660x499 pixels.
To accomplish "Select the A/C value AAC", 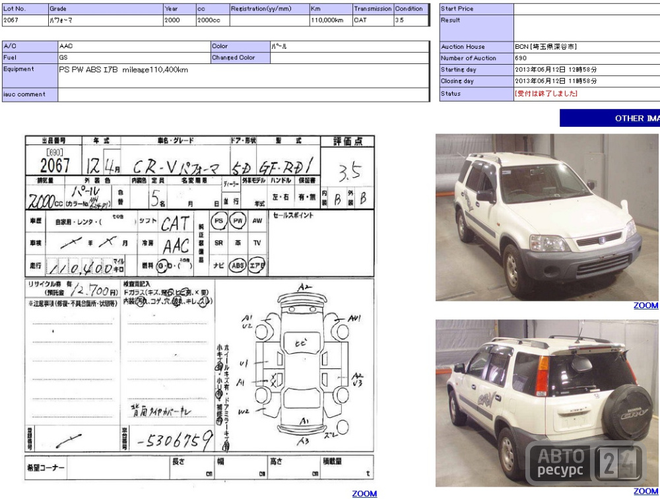I will [x=66, y=46].
